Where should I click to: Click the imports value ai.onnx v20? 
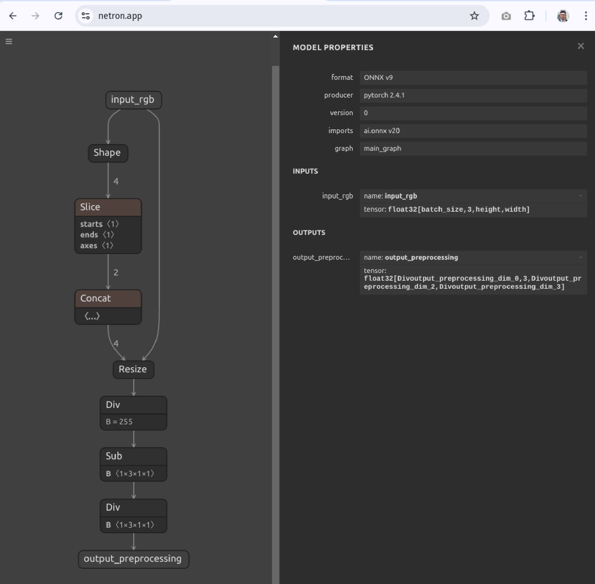point(473,131)
